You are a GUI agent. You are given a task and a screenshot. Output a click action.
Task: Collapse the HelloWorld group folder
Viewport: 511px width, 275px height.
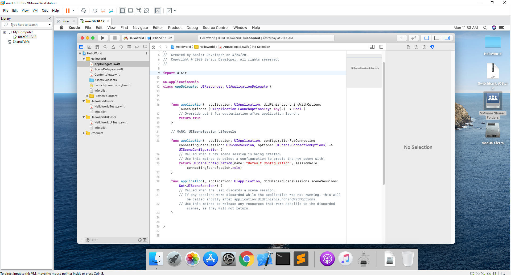pyautogui.click(x=84, y=59)
